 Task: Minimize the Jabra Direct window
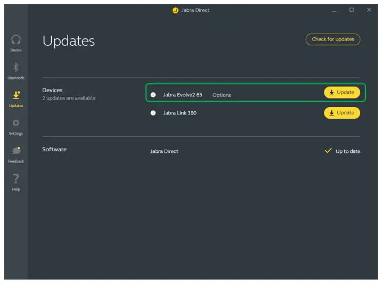pyautogui.click(x=334, y=10)
